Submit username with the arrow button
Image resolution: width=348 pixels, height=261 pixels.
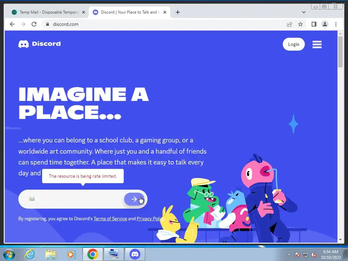134,199
